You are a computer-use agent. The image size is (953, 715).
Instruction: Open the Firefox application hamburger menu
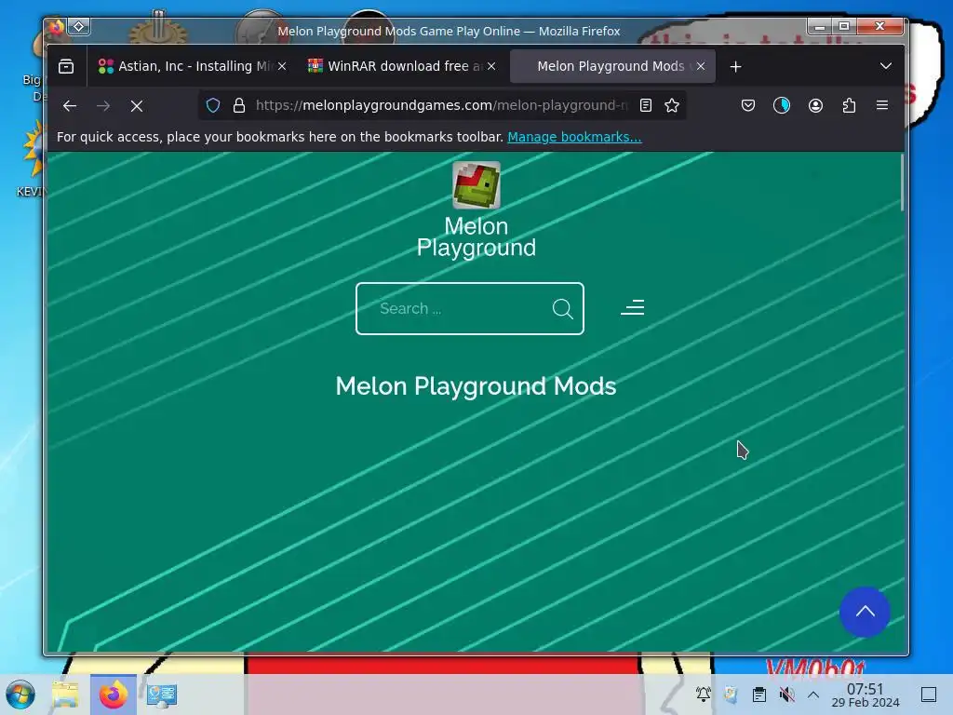pos(882,105)
